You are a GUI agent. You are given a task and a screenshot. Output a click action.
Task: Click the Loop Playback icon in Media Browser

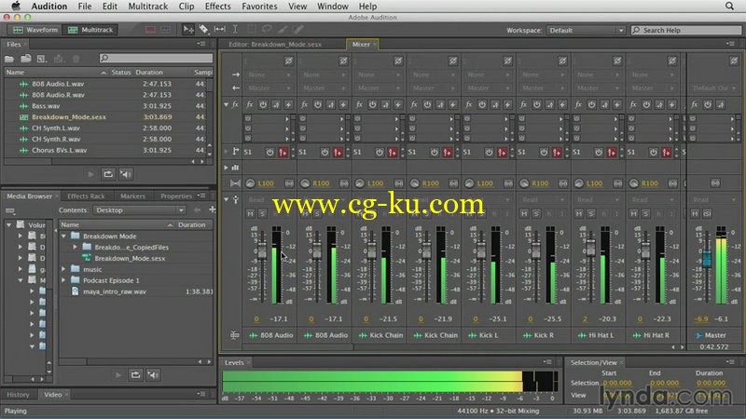[x=135, y=375]
